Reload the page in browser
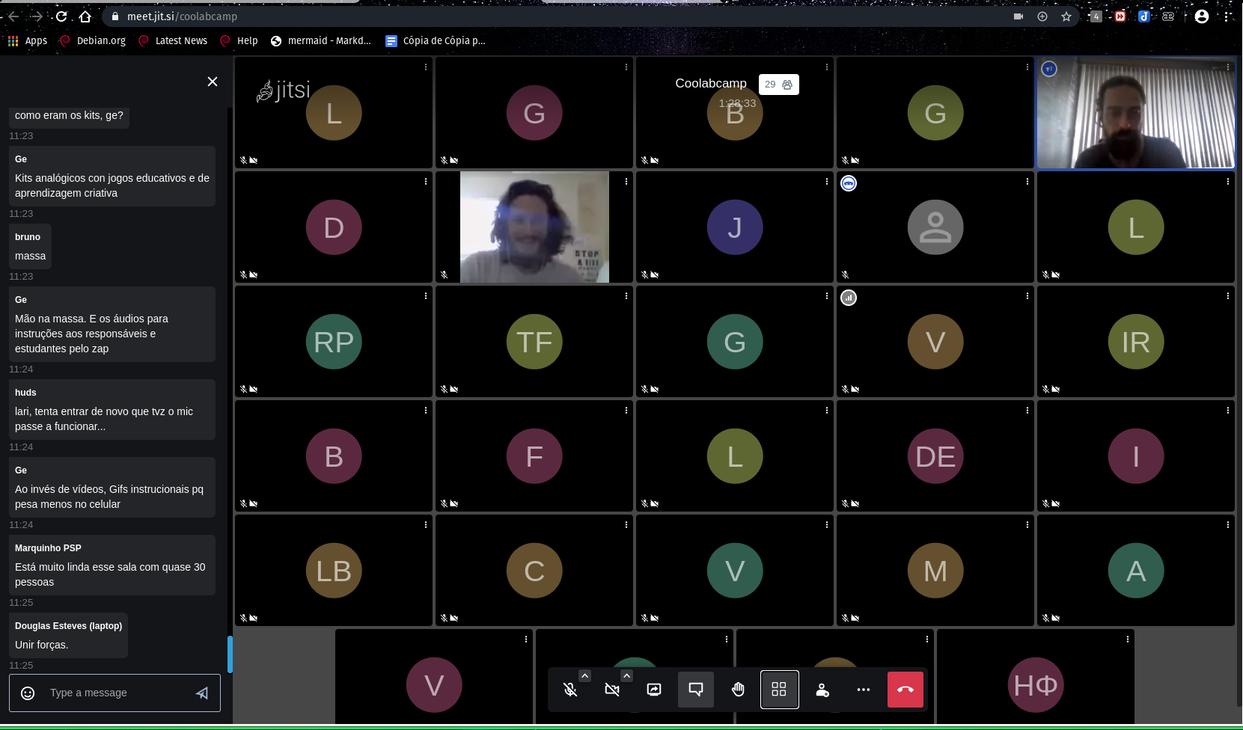 (x=61, y=16)
